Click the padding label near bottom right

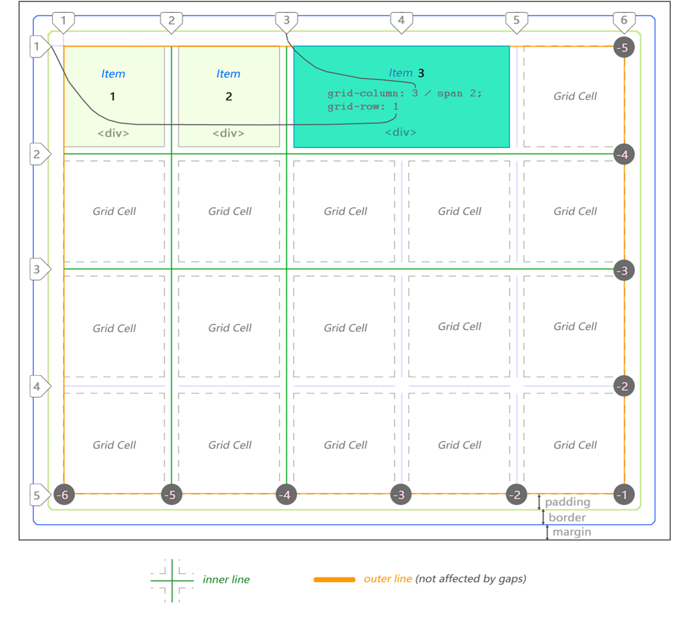click(x=567, y=502)
